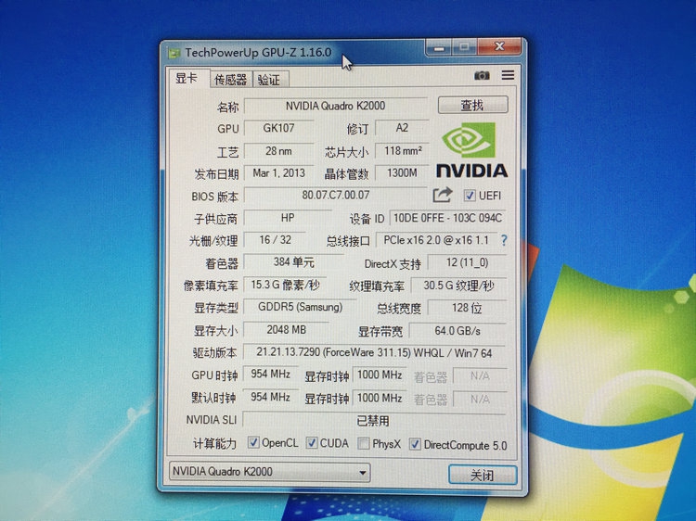
Task: Click the bus interface PCIe x16 2.0 @ x16 1.1
Action: pos(436,240)
